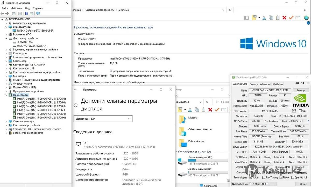Image resolution: width=311 pixels, height=187 pixels.
Task: Click the BIOS export share icon
Action: click(x=294, y=111)
